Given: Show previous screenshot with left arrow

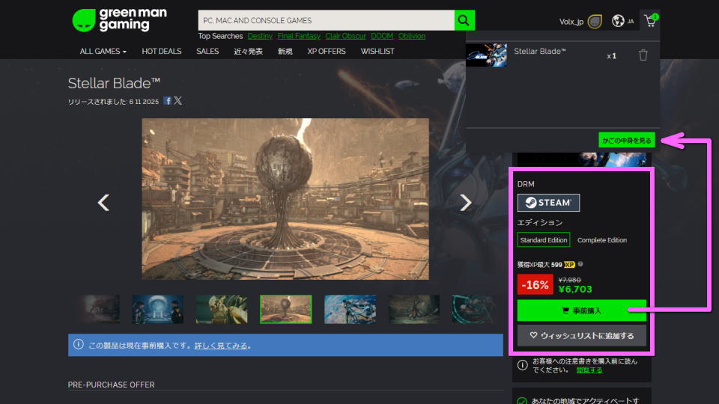Looking at the screenshot, I should click(x=103, y=203).
